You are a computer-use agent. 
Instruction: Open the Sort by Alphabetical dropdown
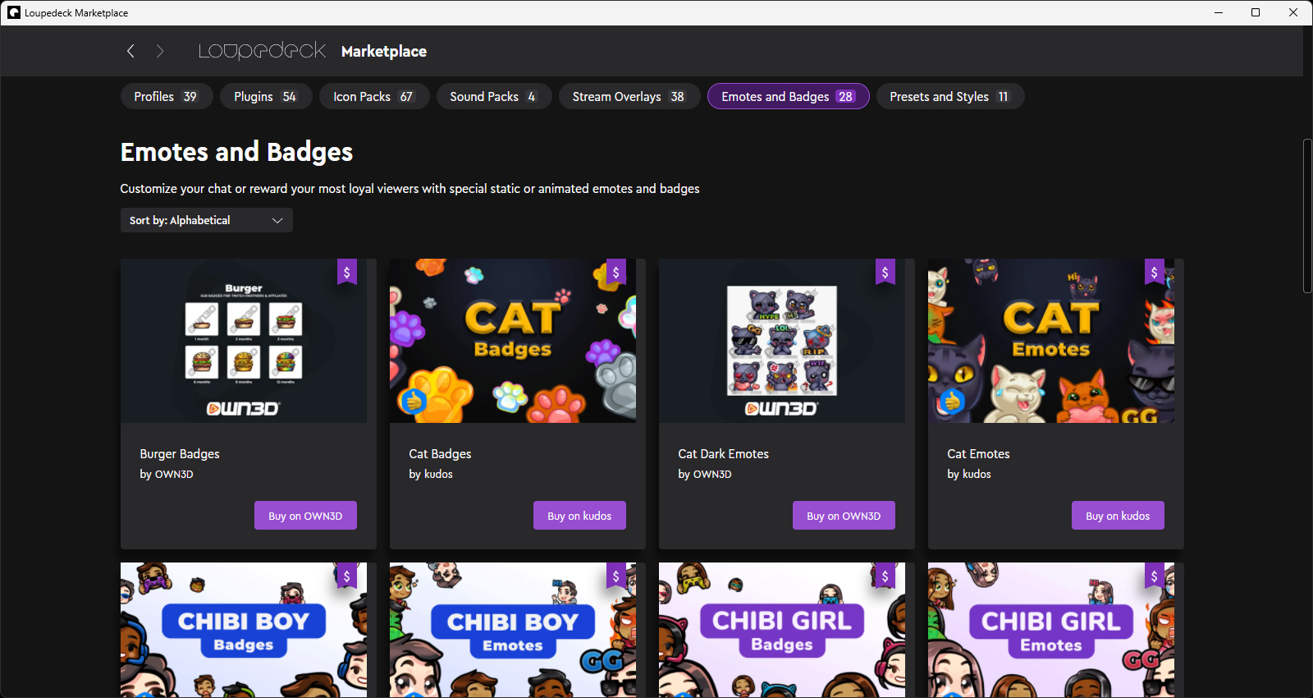206,220
